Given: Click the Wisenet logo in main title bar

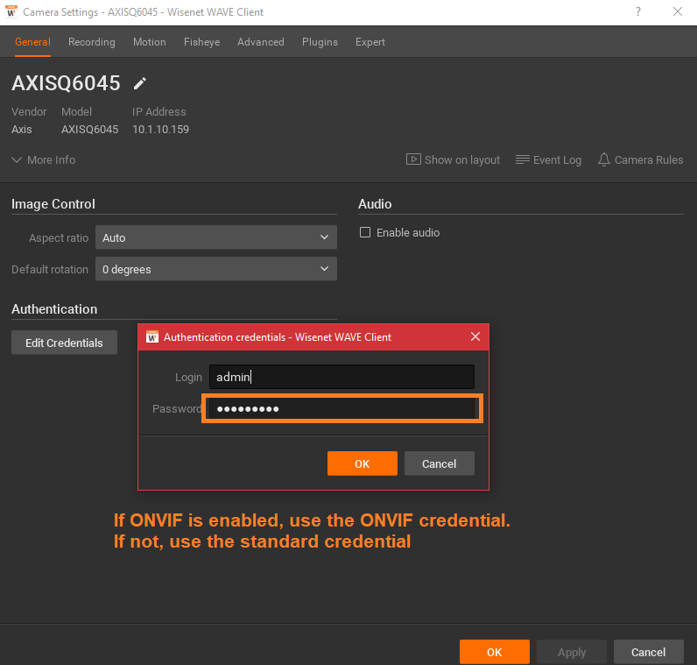Looking at the screenshot, I should tap(11, 11).
